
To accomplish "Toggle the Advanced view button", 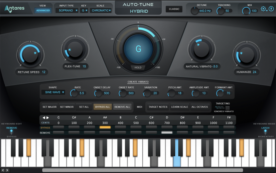I will [x=43, y=10].
